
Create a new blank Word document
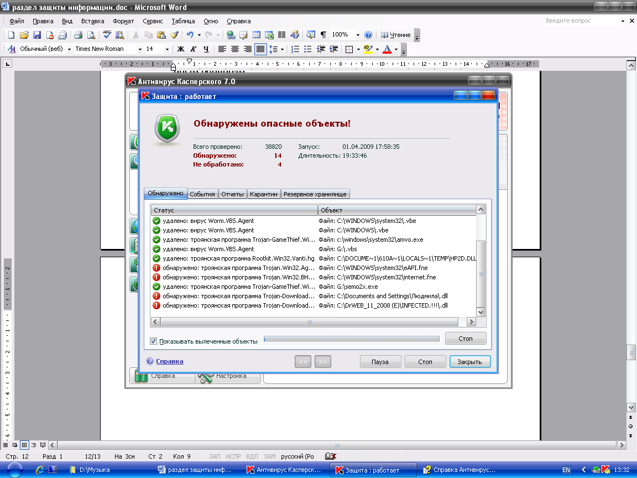[12, 35]
